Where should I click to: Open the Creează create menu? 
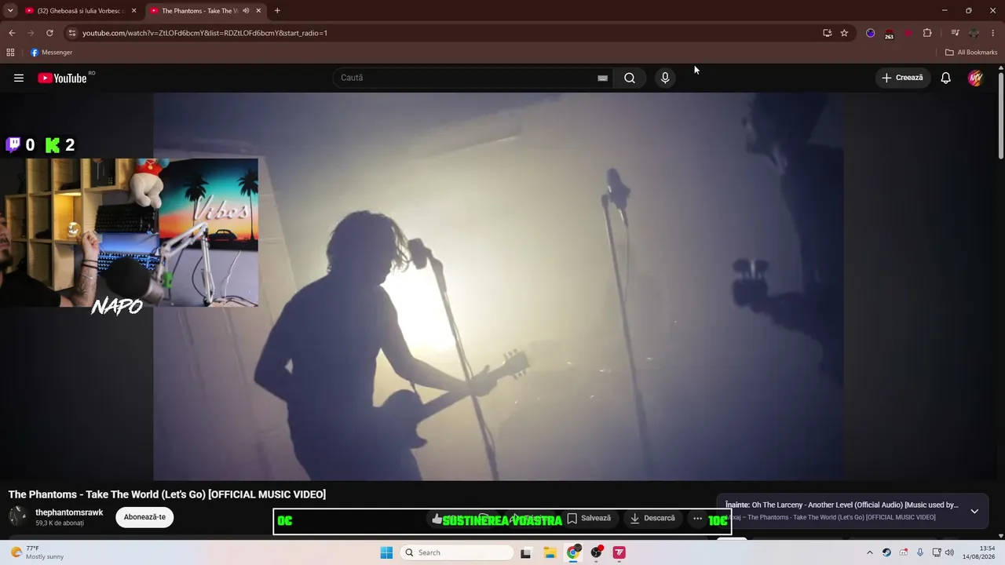pos(902,78)
